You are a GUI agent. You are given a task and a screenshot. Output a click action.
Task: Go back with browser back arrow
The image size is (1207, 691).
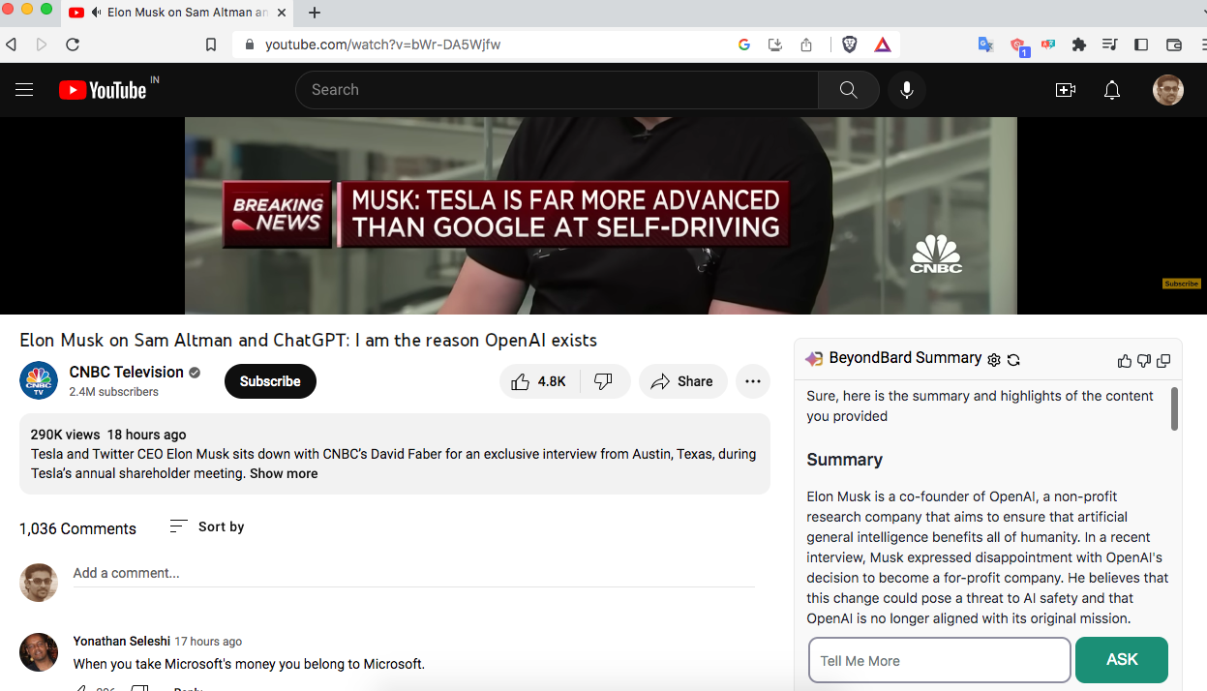(11, 45)
